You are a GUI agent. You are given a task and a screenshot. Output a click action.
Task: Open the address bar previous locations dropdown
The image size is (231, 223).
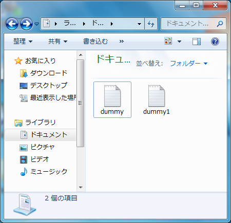(140, 24)
